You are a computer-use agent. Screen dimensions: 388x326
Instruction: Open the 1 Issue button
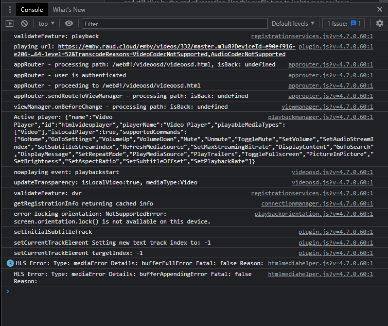pyautogui.click(x=344, y=23)
